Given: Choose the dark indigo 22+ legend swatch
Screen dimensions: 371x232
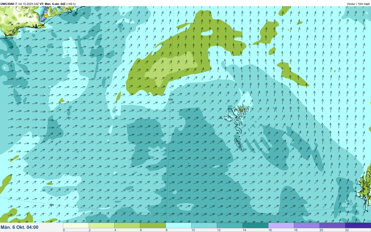Looking at the screenshot, I should tap(358, 225).
